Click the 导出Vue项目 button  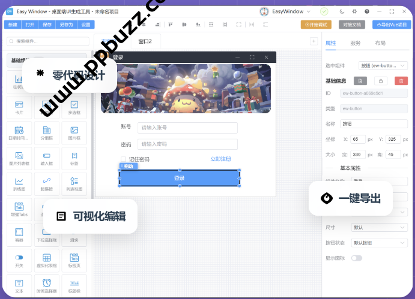[x=390, y=25]
